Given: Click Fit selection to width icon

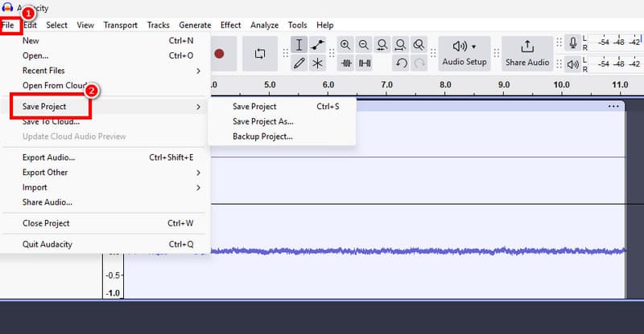Looking at the screenshot, I should 382,45.
